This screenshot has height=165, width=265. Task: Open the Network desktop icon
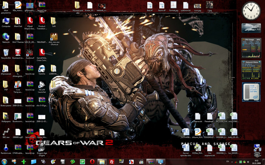pyautogui.click(x=6, y=38)
